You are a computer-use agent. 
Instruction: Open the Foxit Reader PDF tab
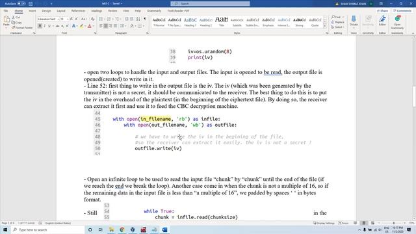tap(178, 11)
